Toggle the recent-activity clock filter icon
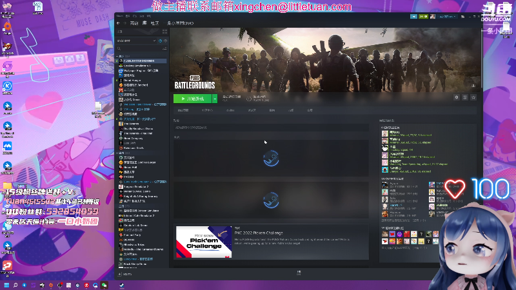 coord(160,41)
